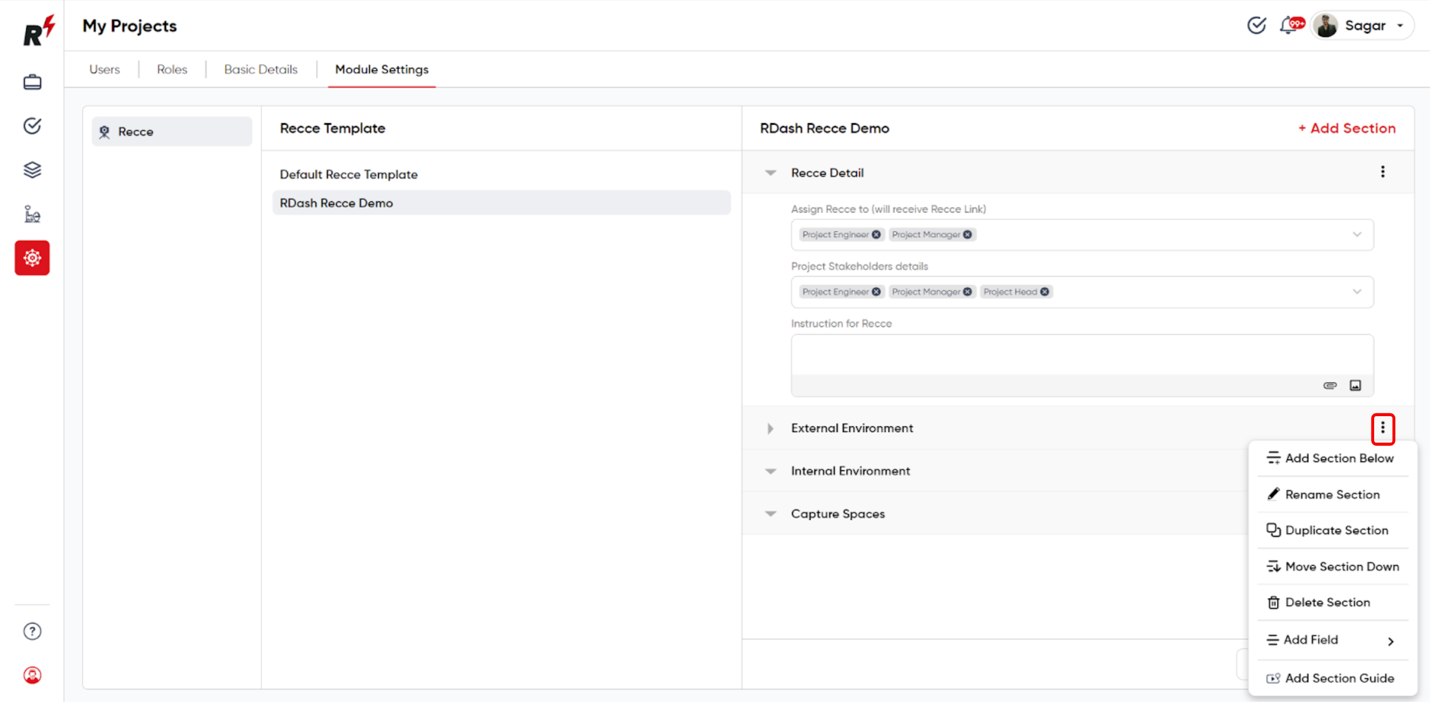Click the user/account sidebar icon bottom-left
Viewport: 1430px width, 728px height.
pyautogui.click(x=32, y=675)
